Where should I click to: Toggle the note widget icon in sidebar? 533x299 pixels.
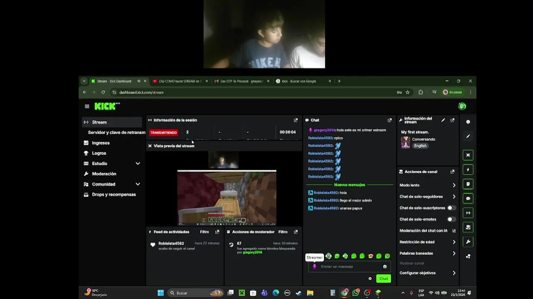[468, 184]
